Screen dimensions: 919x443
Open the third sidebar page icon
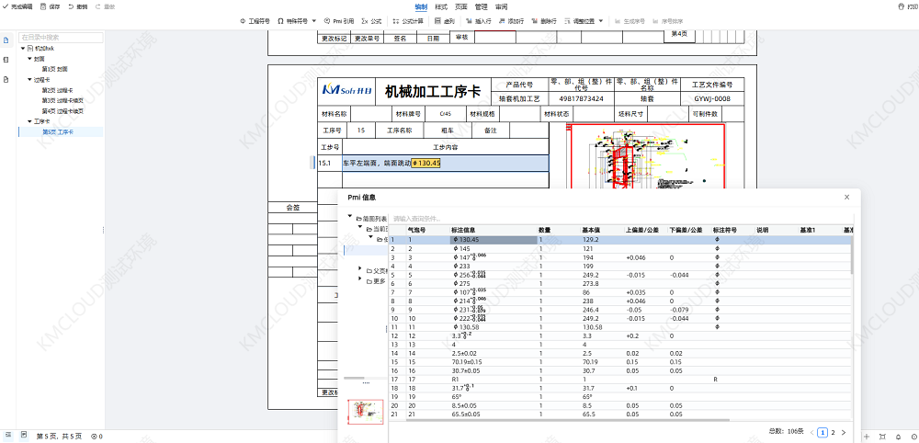(x=6, y=79)
